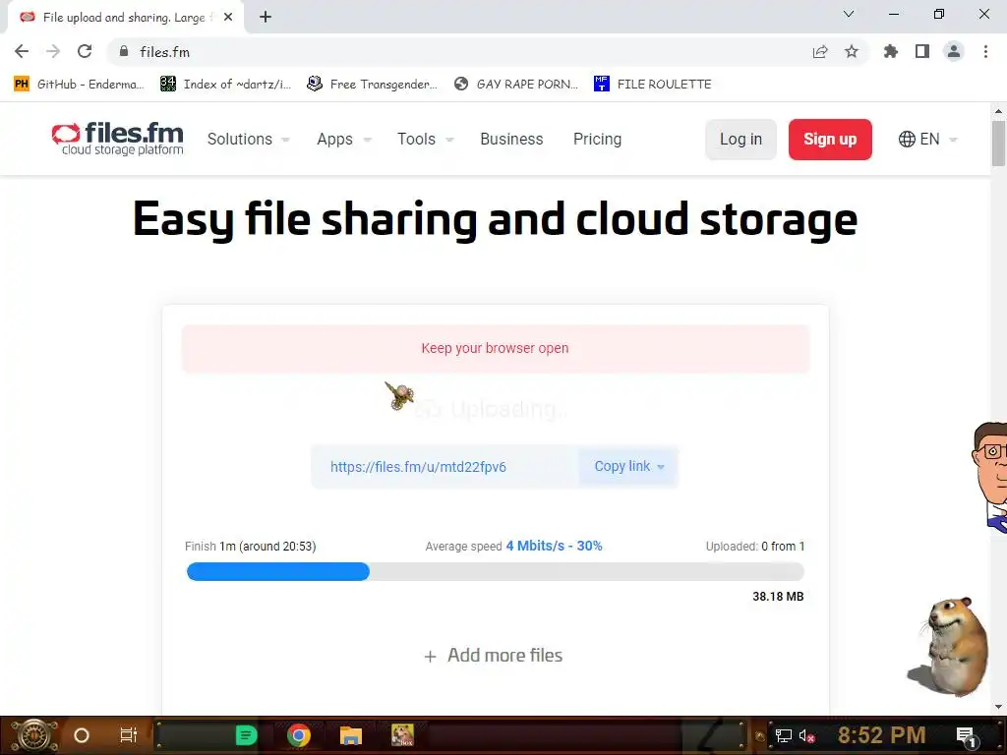Click the plus icon beside Add more files
Viewport: 1007px width, 755px height.
[431, 657]
